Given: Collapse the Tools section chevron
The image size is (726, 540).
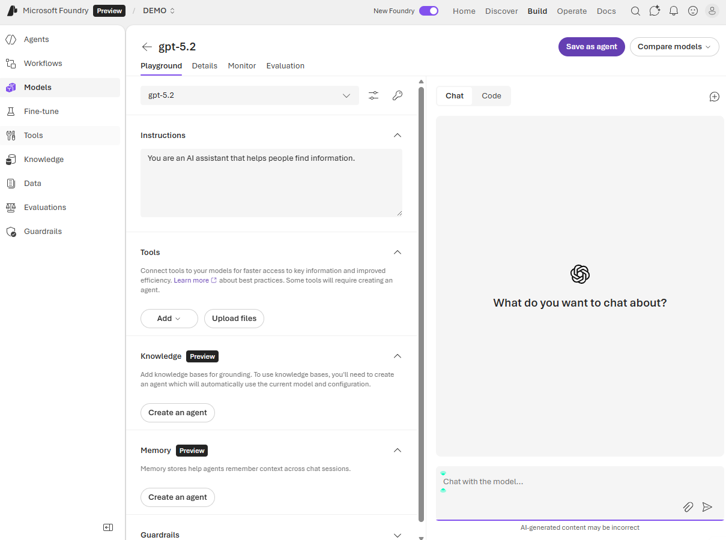Looking at the screenshot, I should [397, 253].
